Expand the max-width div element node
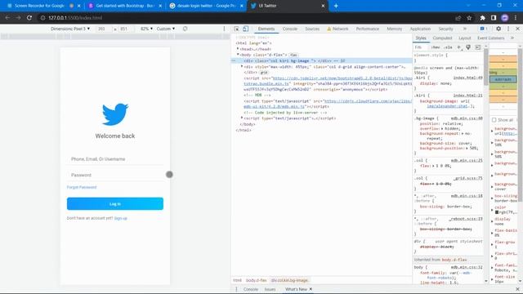The image size is (523, 294). (x=242, y=67)
